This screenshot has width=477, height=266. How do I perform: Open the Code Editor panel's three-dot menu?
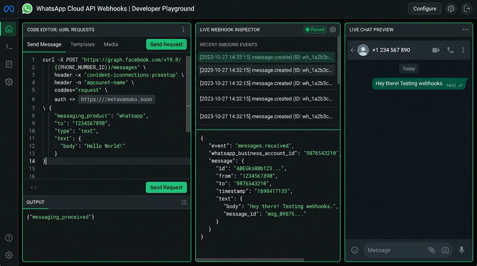click(183, 30)
